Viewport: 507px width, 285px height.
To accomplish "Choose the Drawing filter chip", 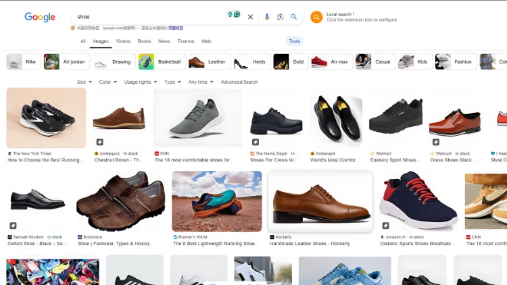I will 114,61.
